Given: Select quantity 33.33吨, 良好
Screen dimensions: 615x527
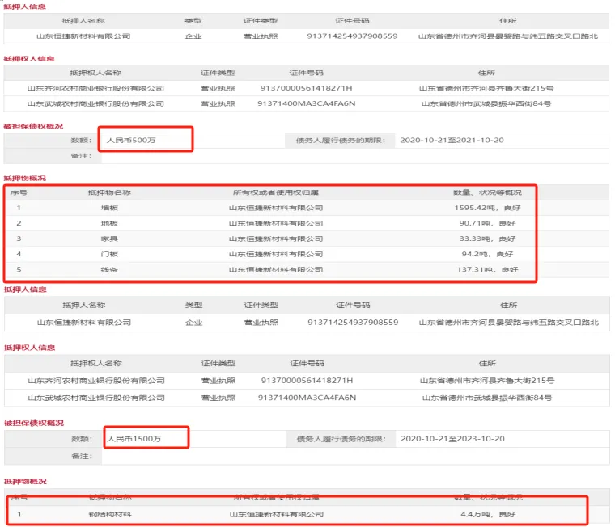Looking at the screenshot, I should 487,238.
